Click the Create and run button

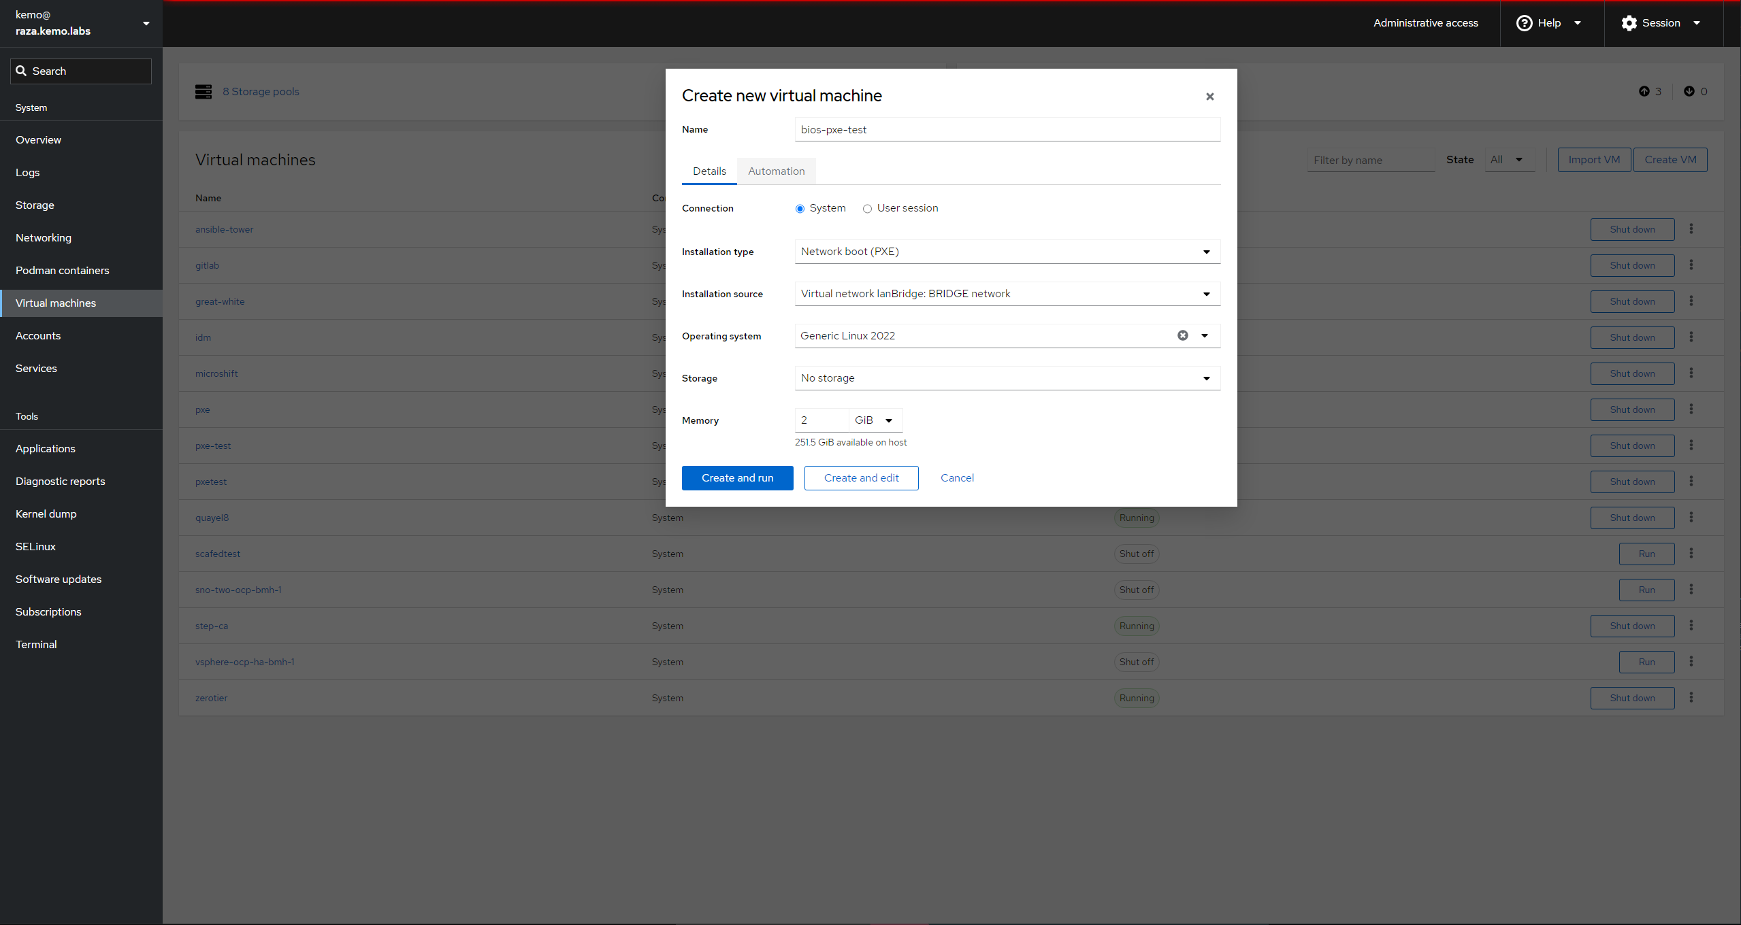pos(737,478)
